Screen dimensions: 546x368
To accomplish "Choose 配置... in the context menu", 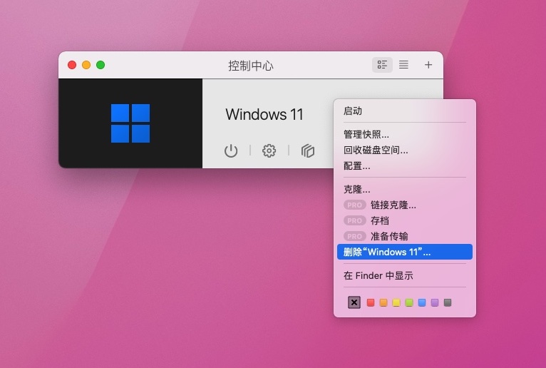I will [357, 165].
